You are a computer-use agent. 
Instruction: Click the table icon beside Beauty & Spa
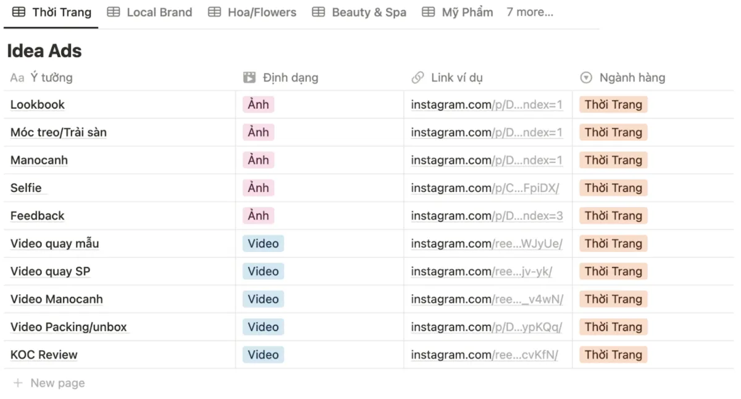click(x=319, y=12)
